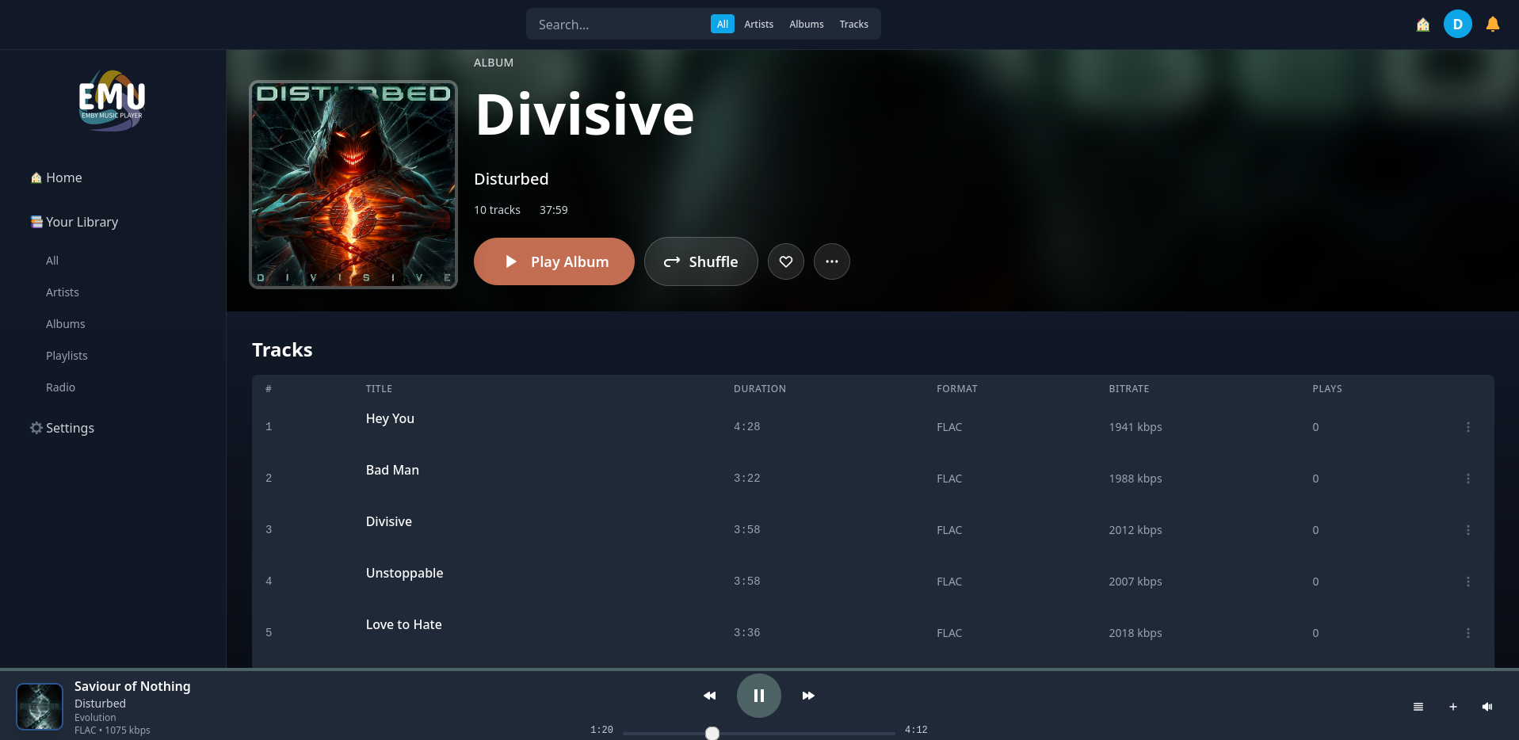This screenshot has height=740, width=1519.
Task: Pause the current song
Action: pyautogui.click(x=758, y=696)
